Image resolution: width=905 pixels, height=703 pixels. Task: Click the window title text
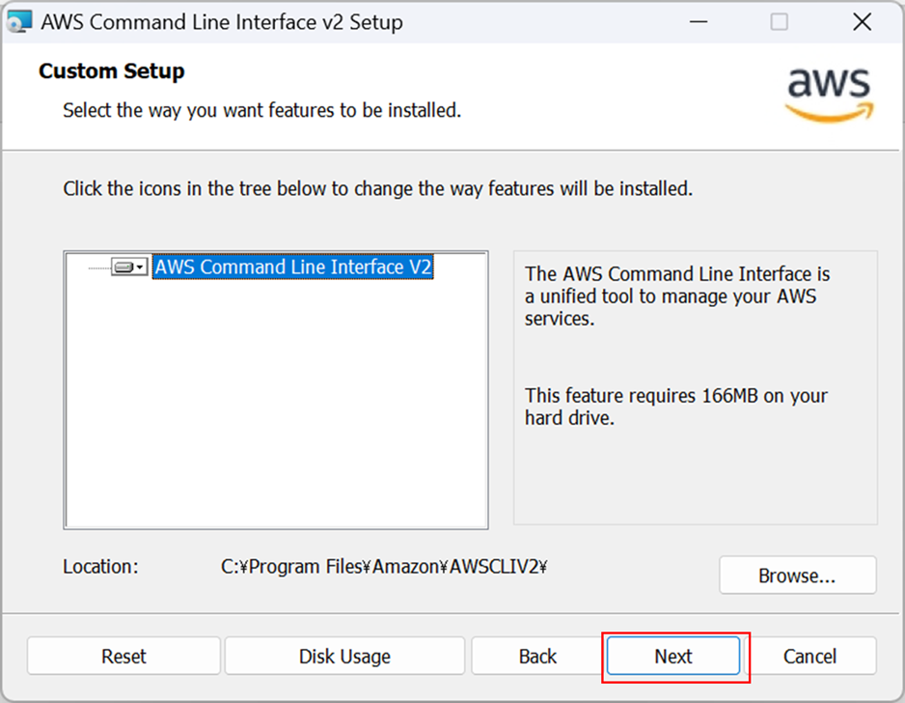pyautogui.click(x=222, y=22)
